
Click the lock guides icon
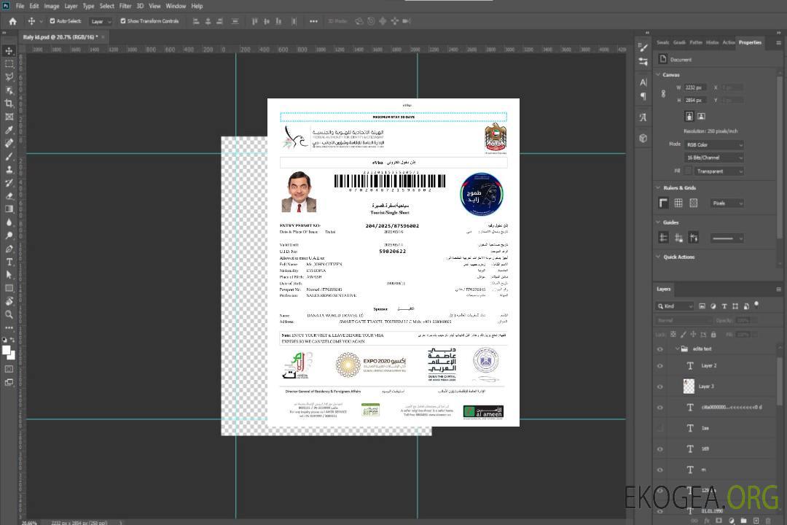pyautogui.click(x=678, y=238)
